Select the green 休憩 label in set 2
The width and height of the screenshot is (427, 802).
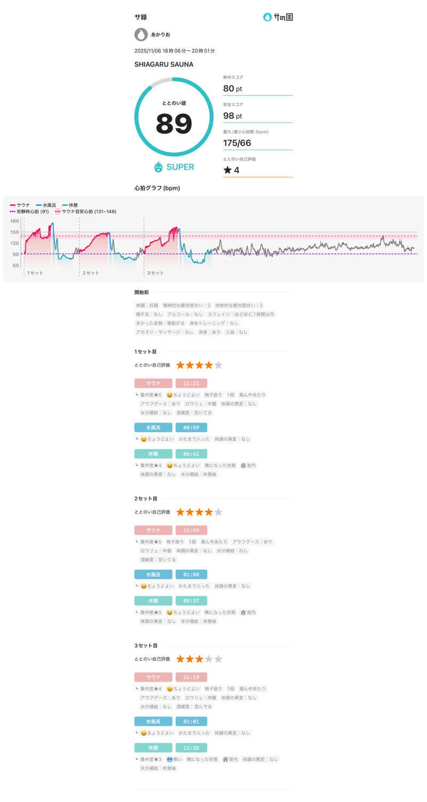coord(153,601)
